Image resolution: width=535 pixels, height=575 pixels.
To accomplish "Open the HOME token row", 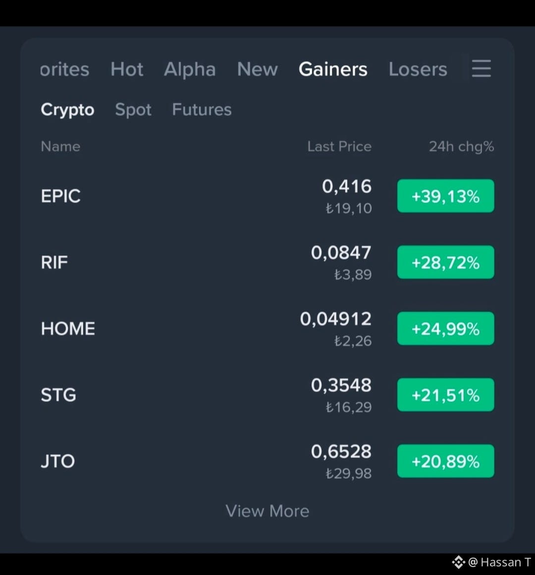I will (267, 329).
